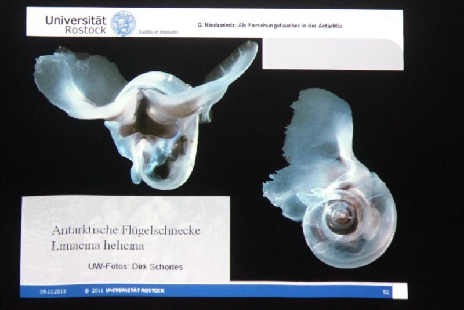Click the Universität Rostock seal logo

[123, 23]
